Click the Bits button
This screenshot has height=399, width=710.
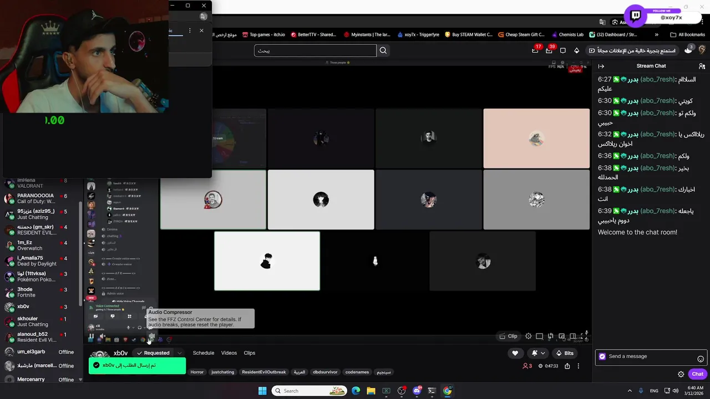tap(565, 353)
